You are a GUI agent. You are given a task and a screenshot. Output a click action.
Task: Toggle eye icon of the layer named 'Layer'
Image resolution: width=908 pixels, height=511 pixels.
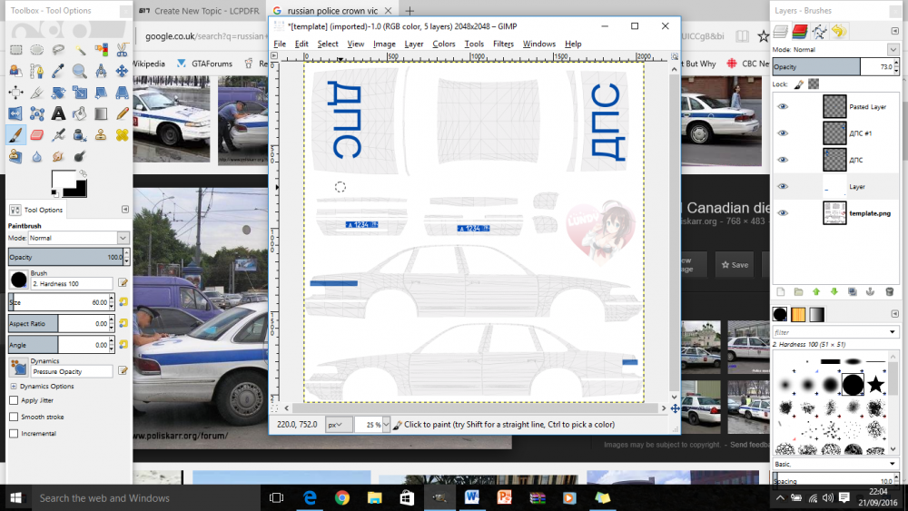[x=783, y=186]
